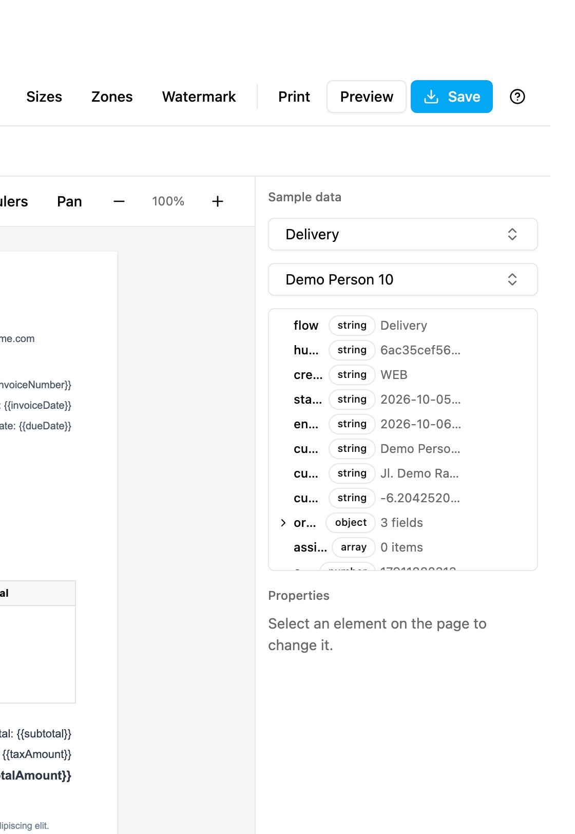Select the -6.2042520… coordinate value

[420, 498]
